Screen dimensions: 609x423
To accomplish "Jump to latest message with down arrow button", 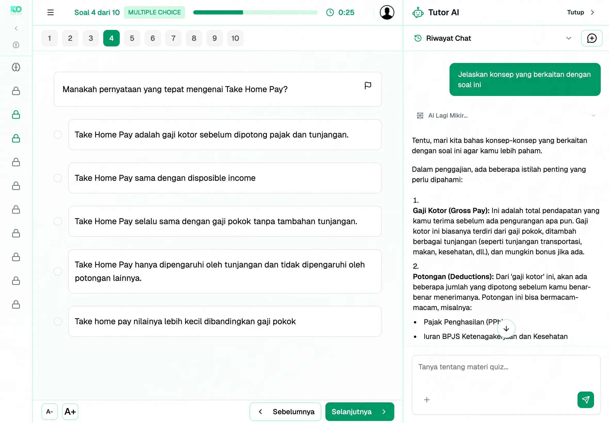I will click(x=506, y=329).
